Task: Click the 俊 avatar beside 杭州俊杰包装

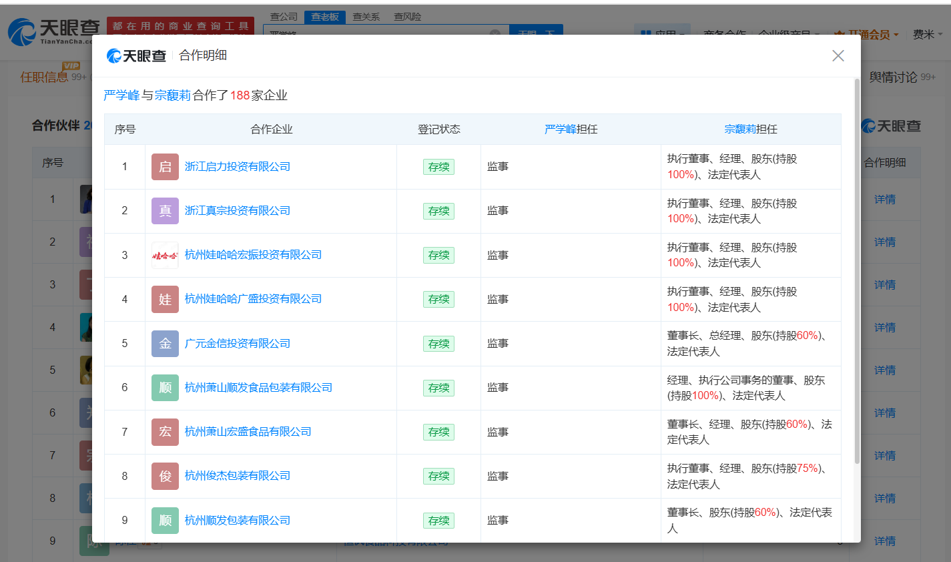Action: click(x=165, y=475)
